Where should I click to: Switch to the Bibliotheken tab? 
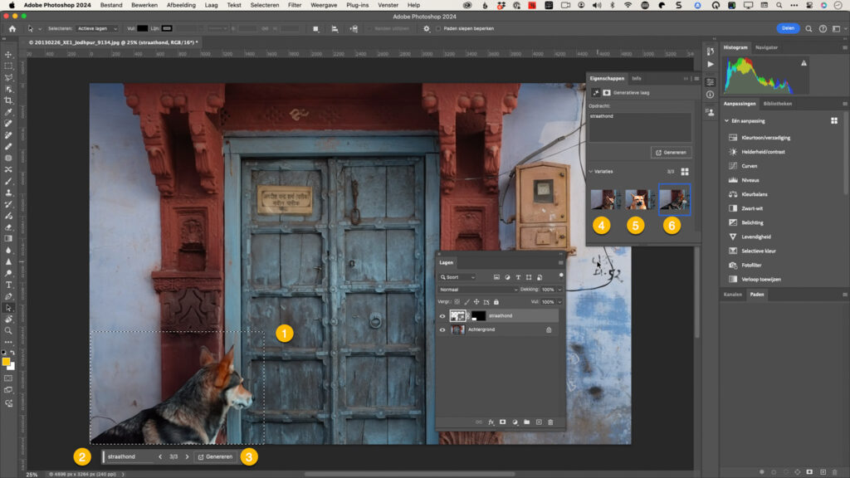pos(777,104)
